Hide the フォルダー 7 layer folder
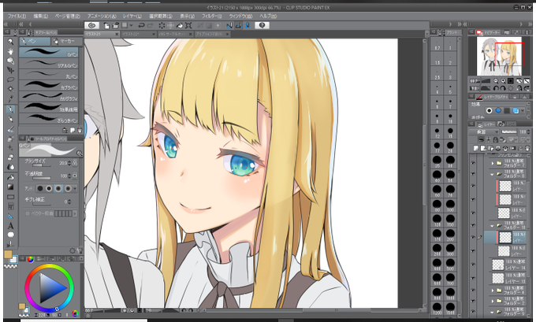This screenshot has width=536, height=322. coord(473,163)
